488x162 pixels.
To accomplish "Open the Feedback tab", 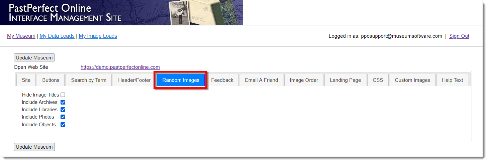I will [x=222, y=80].
